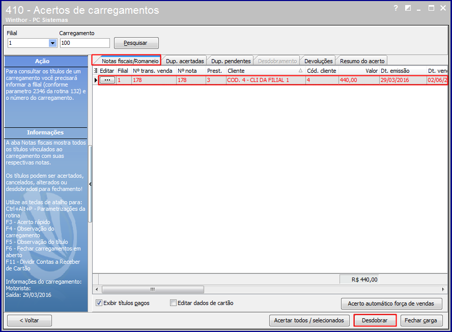Viewport: 452px width, 332px height.
Task: Open the Filial dropdown arrow
Action: pyautogui.click(x=52, y=43)
